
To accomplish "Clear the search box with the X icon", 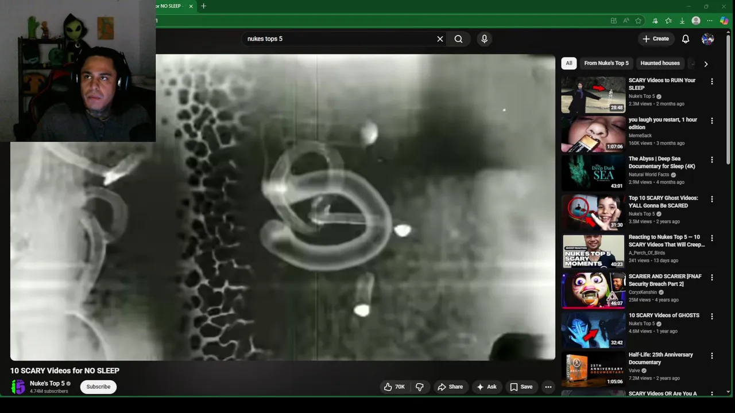I will click(440, 39).
